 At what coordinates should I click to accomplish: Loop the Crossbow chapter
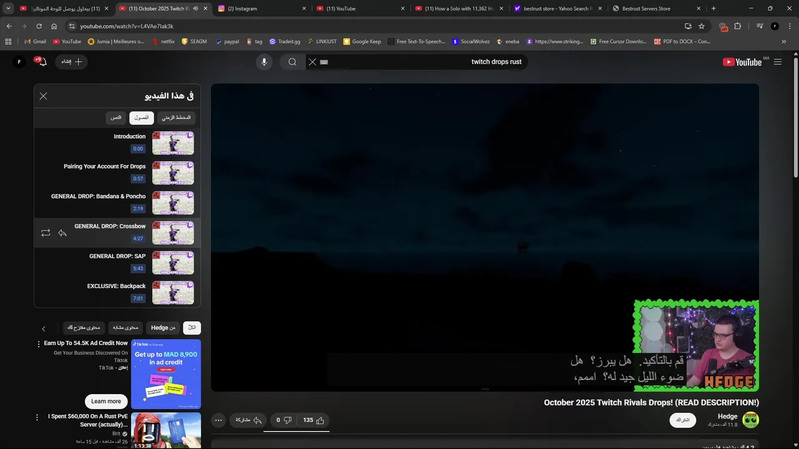(x=46, y=233)
